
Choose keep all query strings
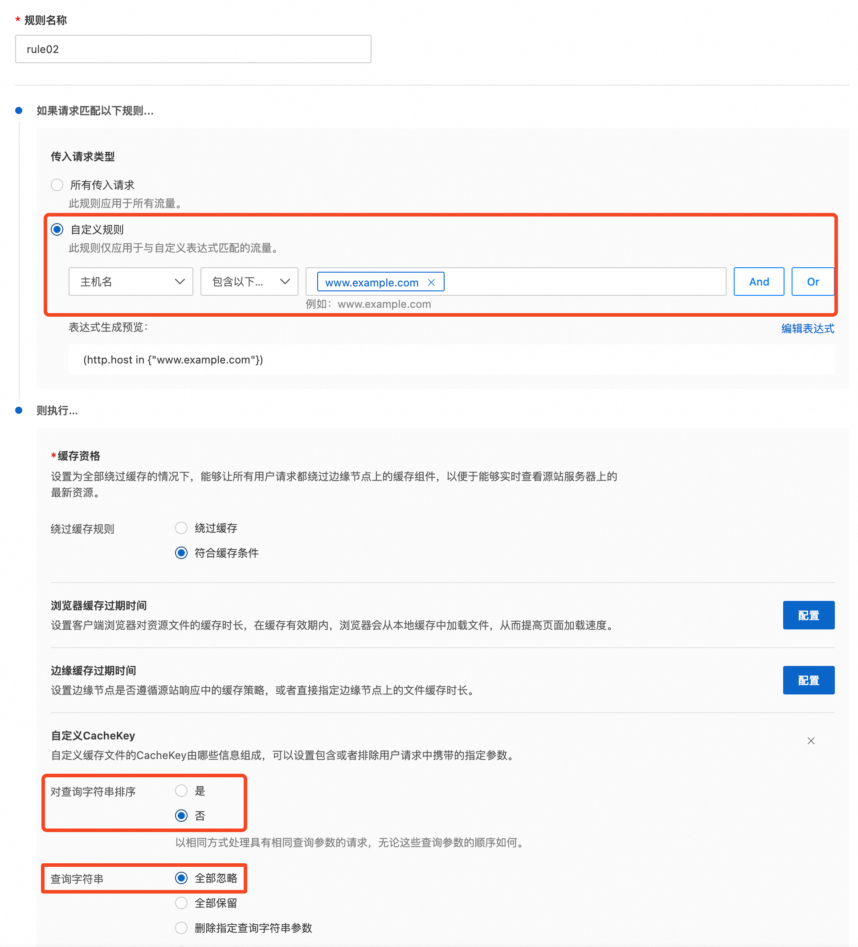click(181, 903)
